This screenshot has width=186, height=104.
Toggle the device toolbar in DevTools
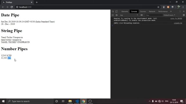point(117,12)
